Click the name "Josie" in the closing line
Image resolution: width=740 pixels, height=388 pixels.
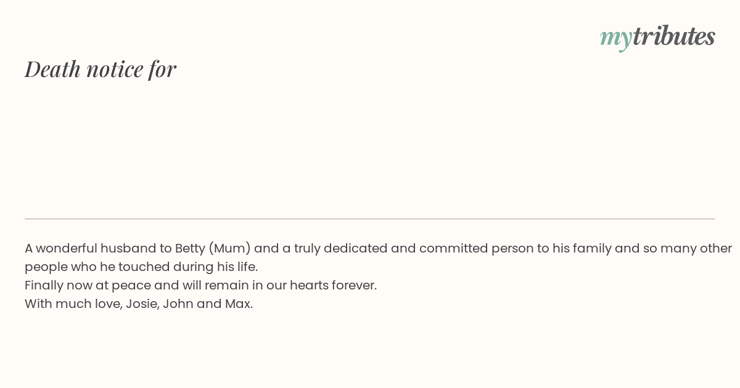(141, 304)
